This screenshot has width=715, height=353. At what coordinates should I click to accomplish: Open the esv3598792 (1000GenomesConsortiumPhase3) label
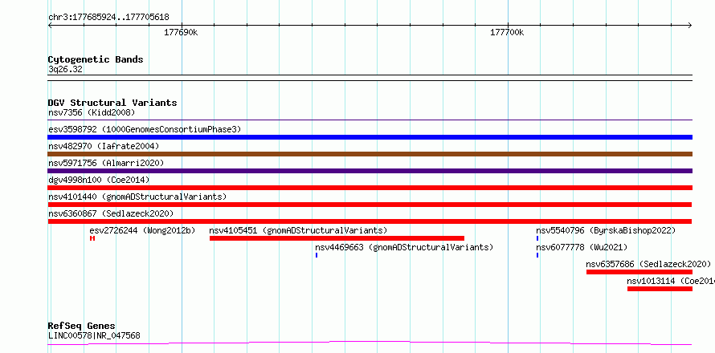[145, 129]
